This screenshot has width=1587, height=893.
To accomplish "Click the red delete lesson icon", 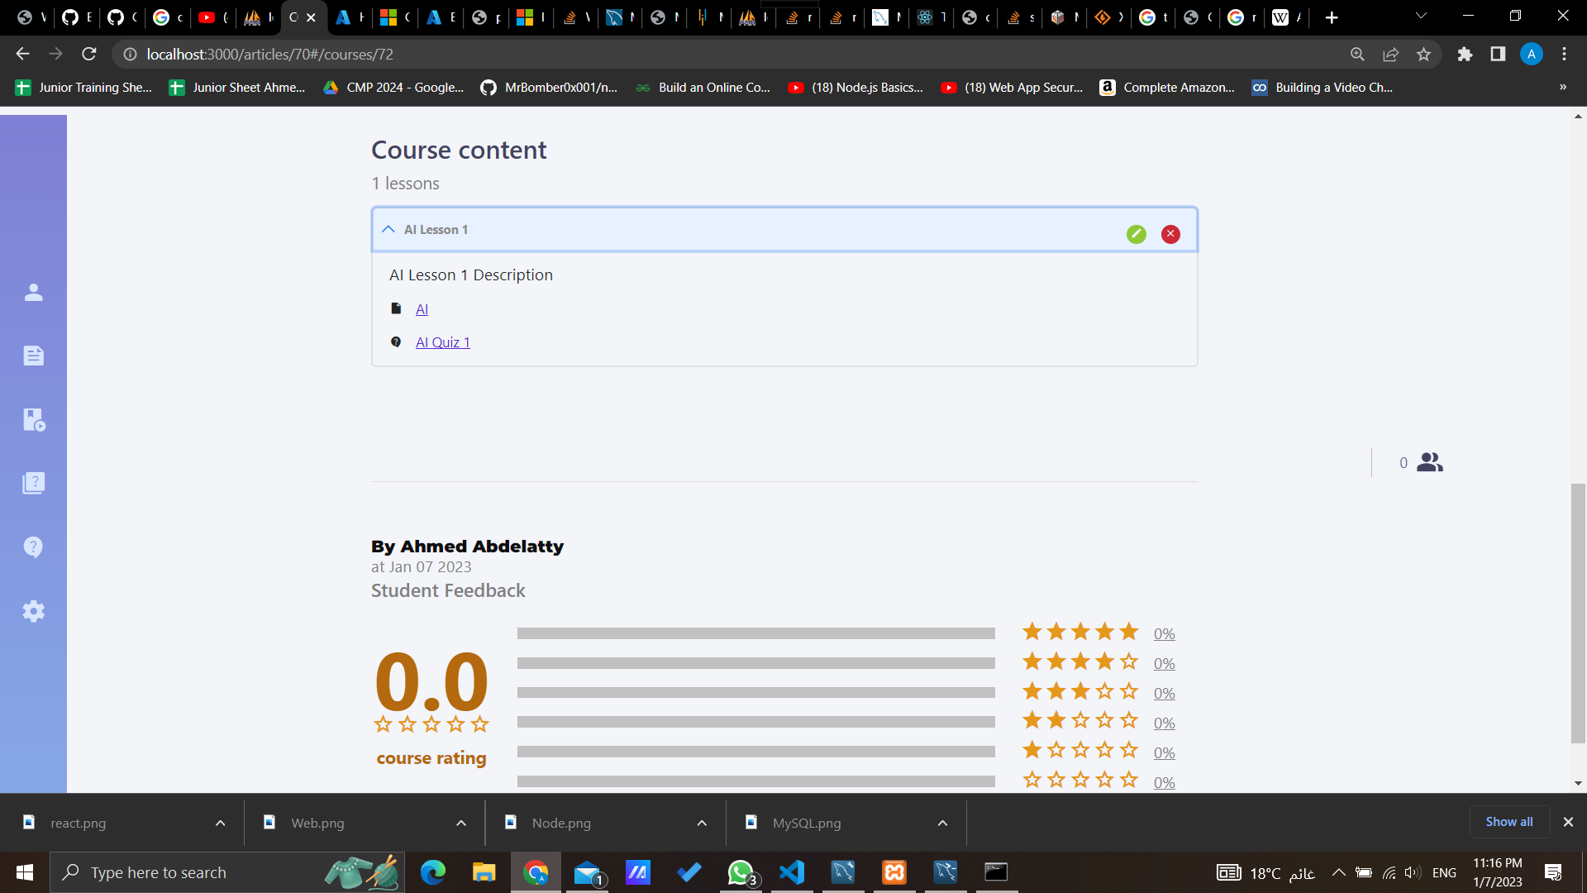I will point(1170,234).
